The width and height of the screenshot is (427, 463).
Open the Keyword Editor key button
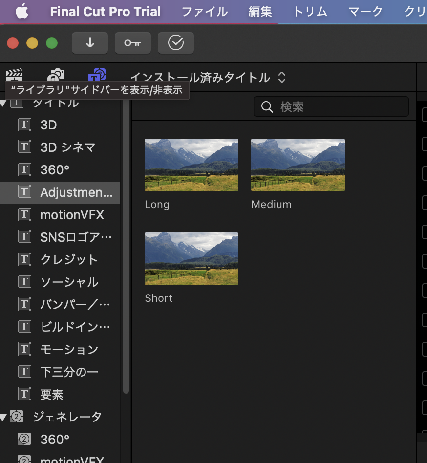132,43
